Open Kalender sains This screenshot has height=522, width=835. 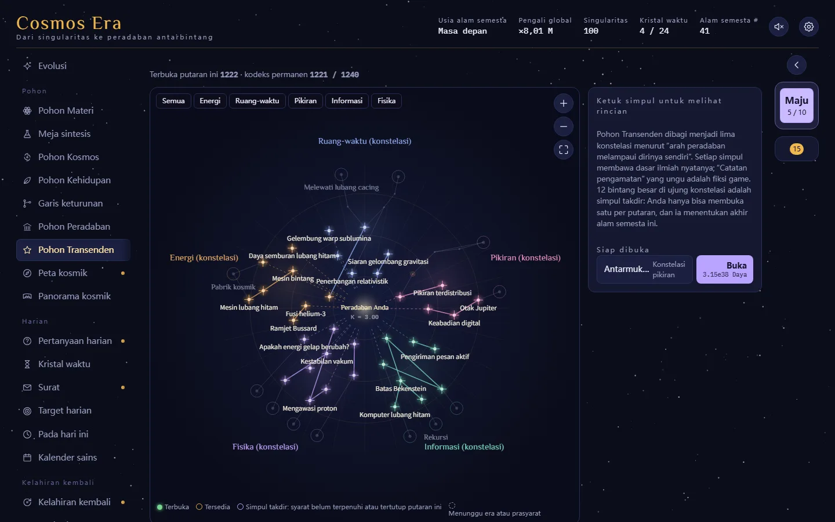pos(73,458)
